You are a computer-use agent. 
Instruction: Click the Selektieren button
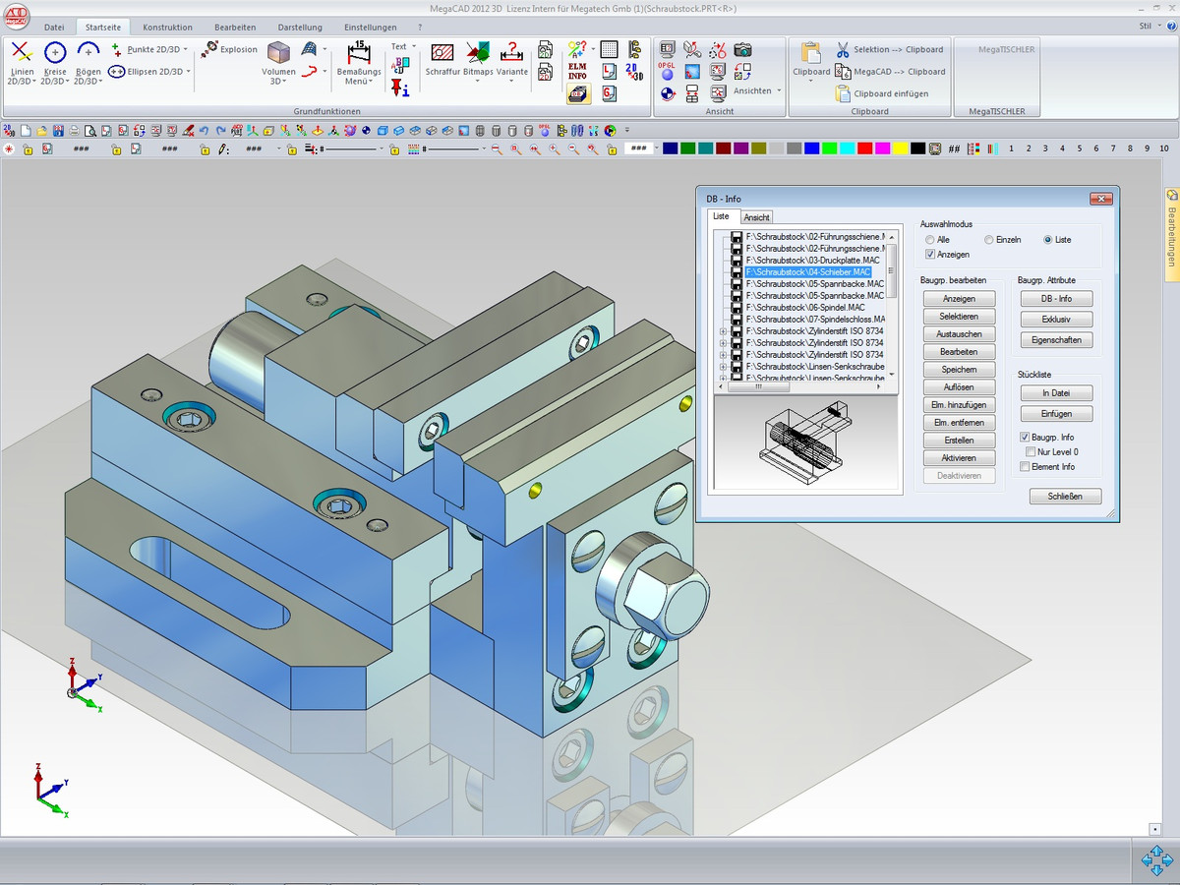click(x=959, y=317)
